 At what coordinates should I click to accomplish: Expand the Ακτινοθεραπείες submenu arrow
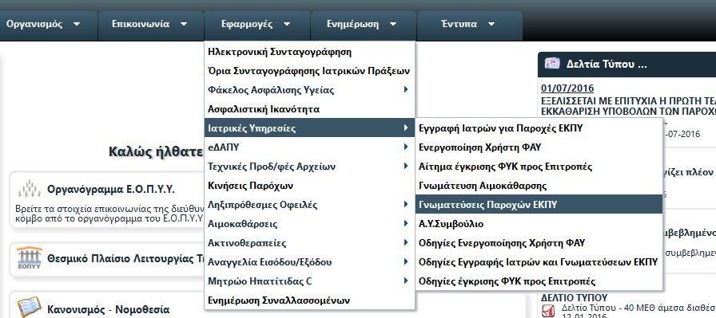click(x=405, y=243)
